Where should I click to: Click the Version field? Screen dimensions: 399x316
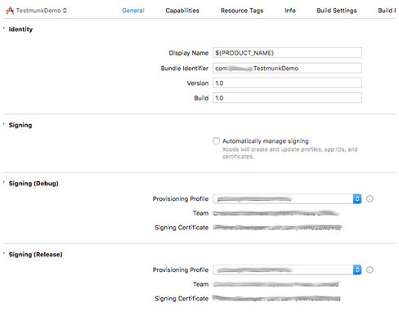click(x=287, y=83)
